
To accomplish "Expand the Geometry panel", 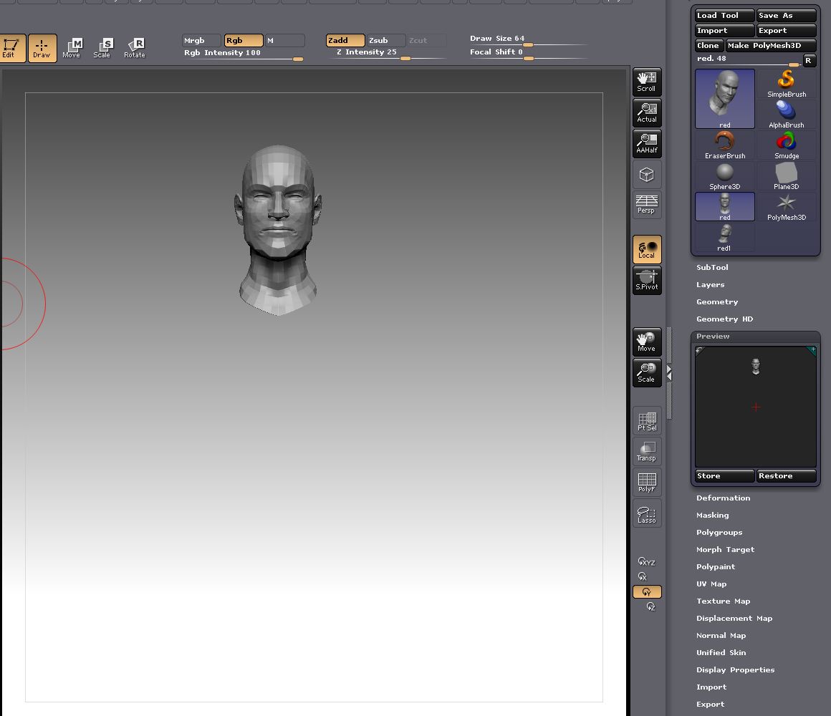I will coord(717,301).
